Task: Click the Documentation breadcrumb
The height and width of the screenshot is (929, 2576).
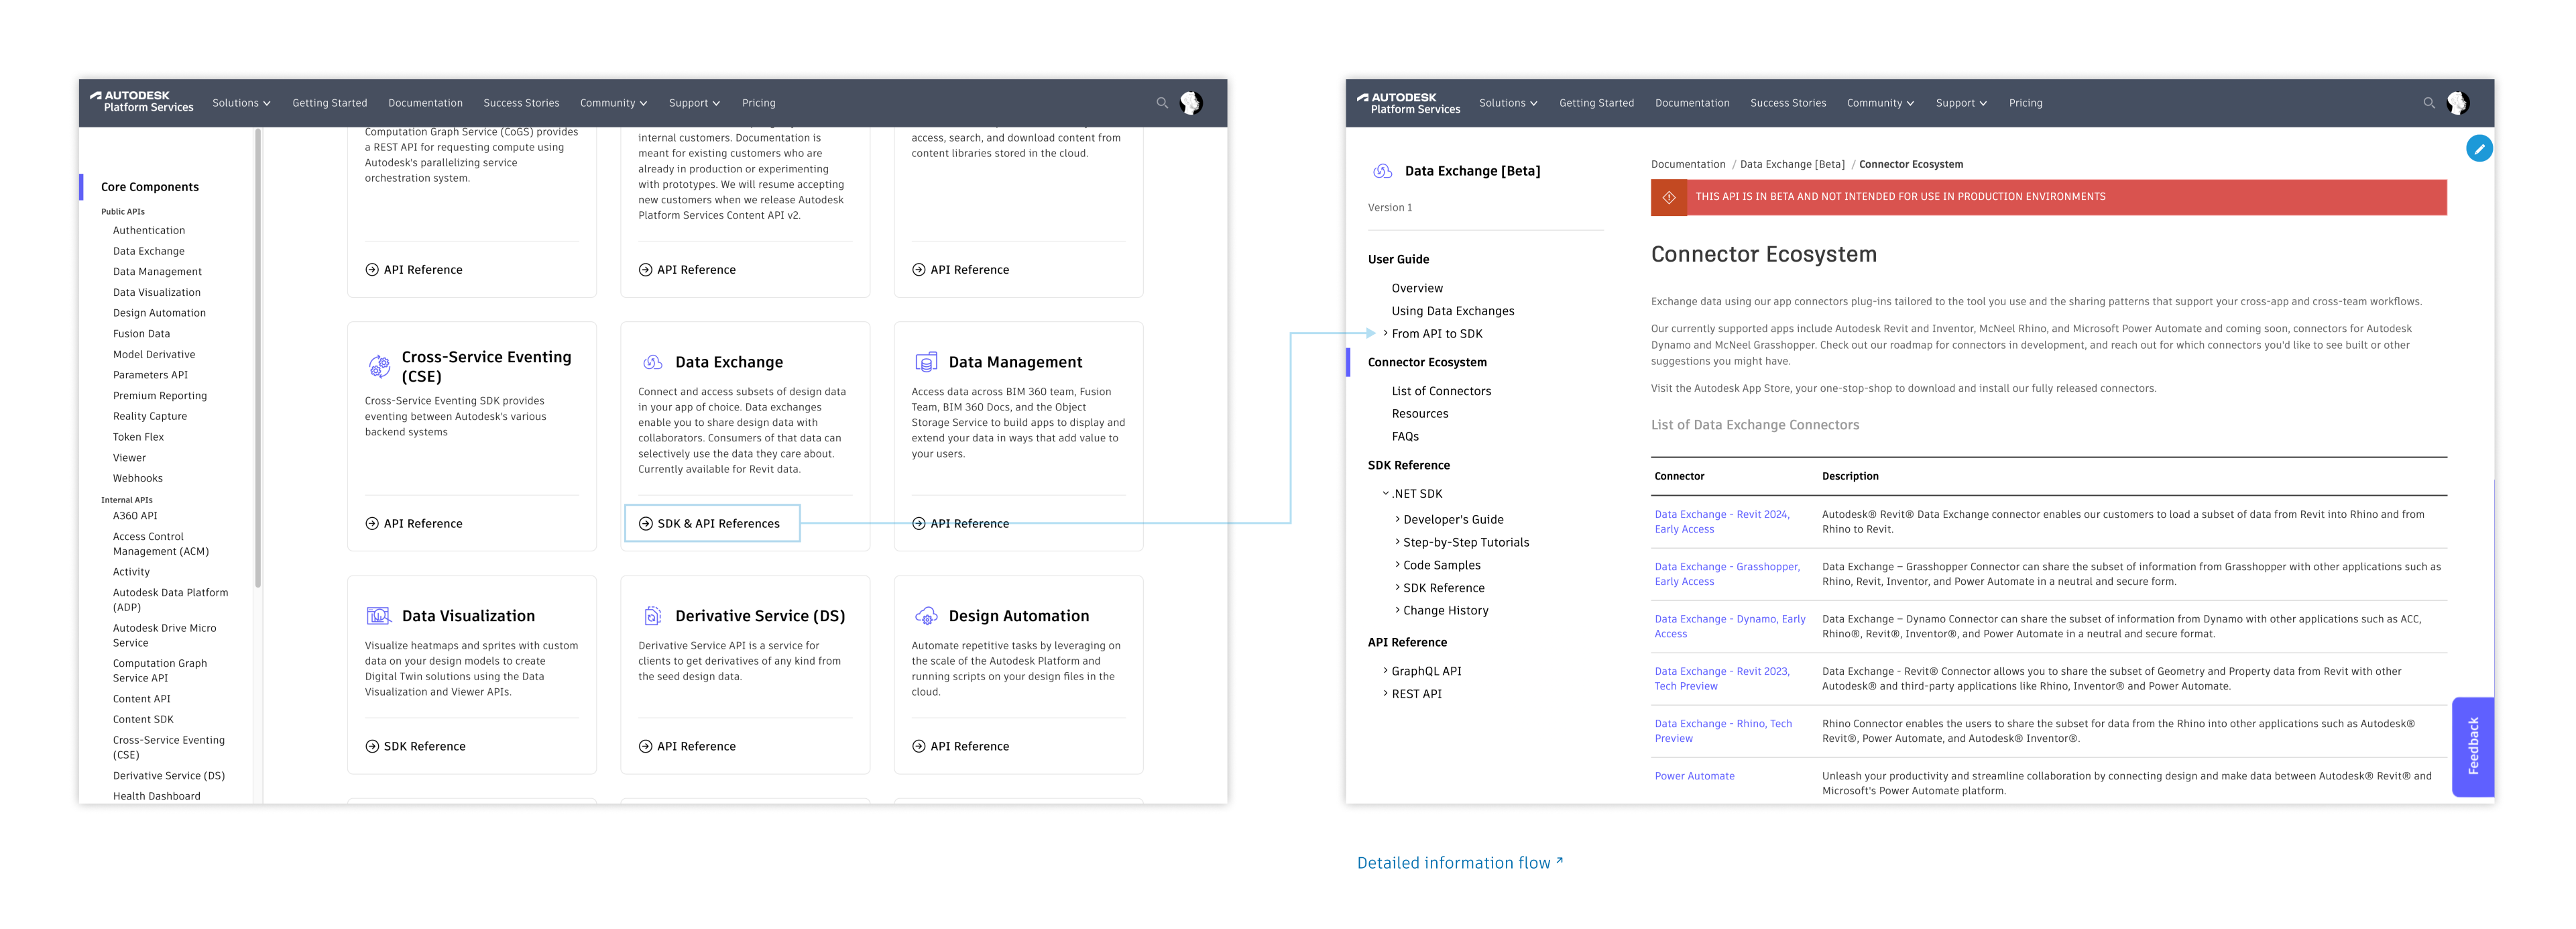Action: tap(1688, 164)
